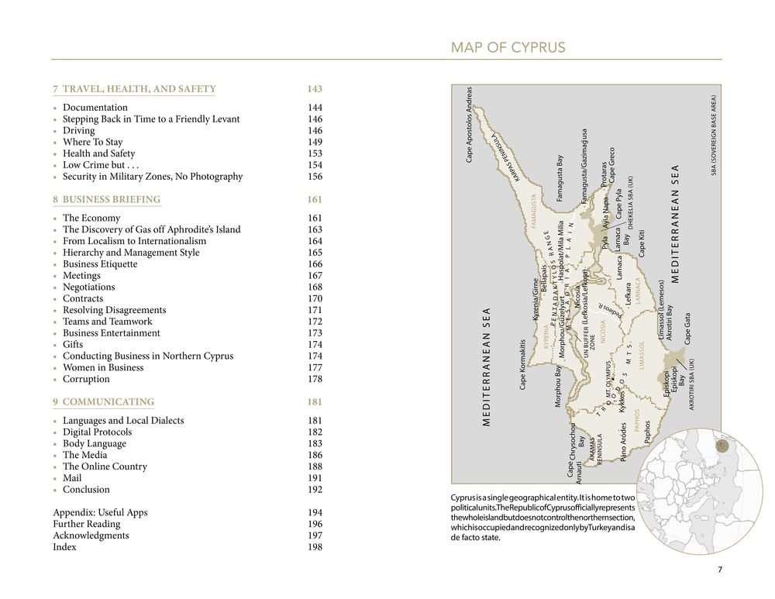Click the Documentation contents entry
775x599 pixels.
[95, 108]
